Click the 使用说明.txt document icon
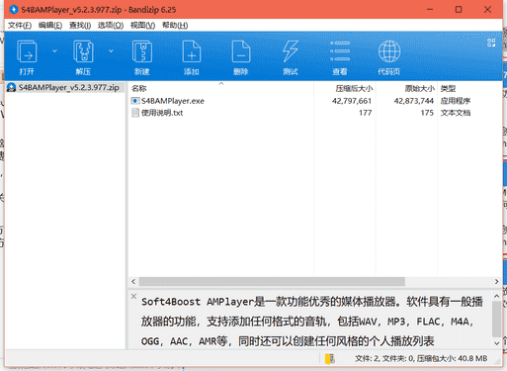507x371 pixels. 135,113
